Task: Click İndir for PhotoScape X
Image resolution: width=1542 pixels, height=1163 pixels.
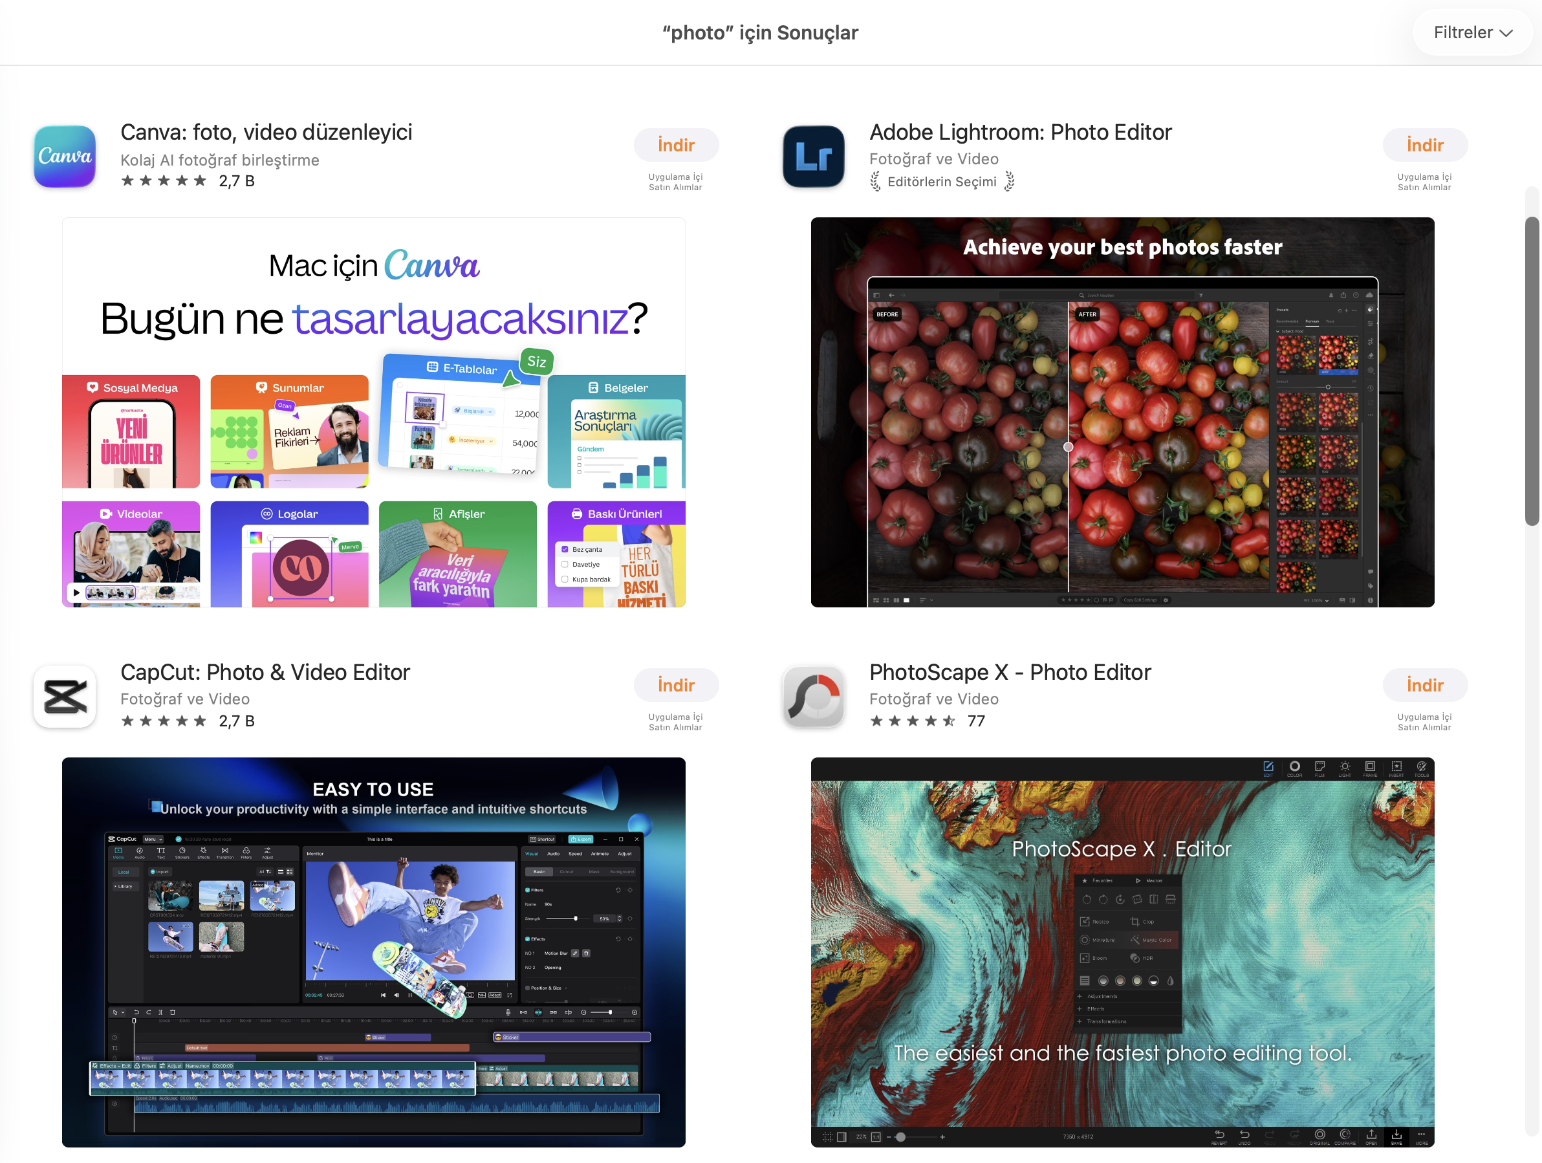Action: click(1426, 685)
